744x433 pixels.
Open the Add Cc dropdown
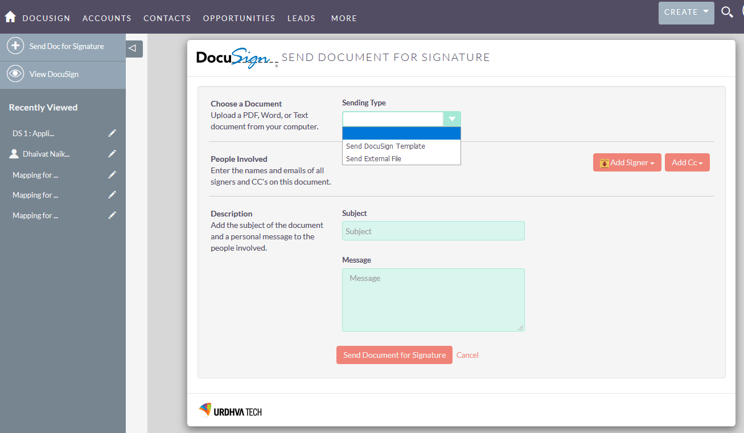(687, 162)
